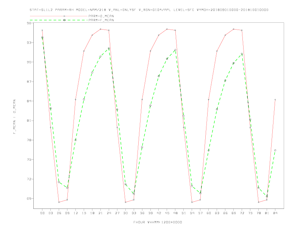Select F_MEAN circle marker at forecast hour 24
300x232 pixels.
109,49
